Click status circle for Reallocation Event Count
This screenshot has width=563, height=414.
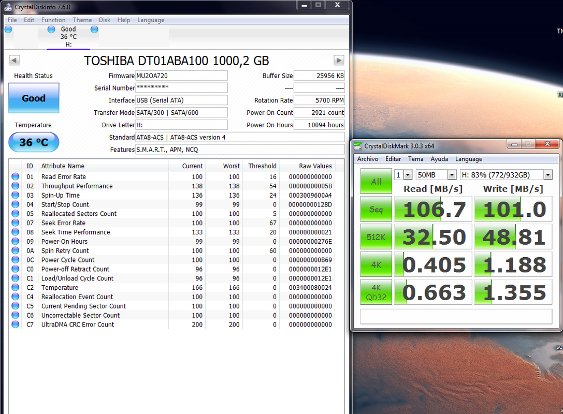coord(16,297)
